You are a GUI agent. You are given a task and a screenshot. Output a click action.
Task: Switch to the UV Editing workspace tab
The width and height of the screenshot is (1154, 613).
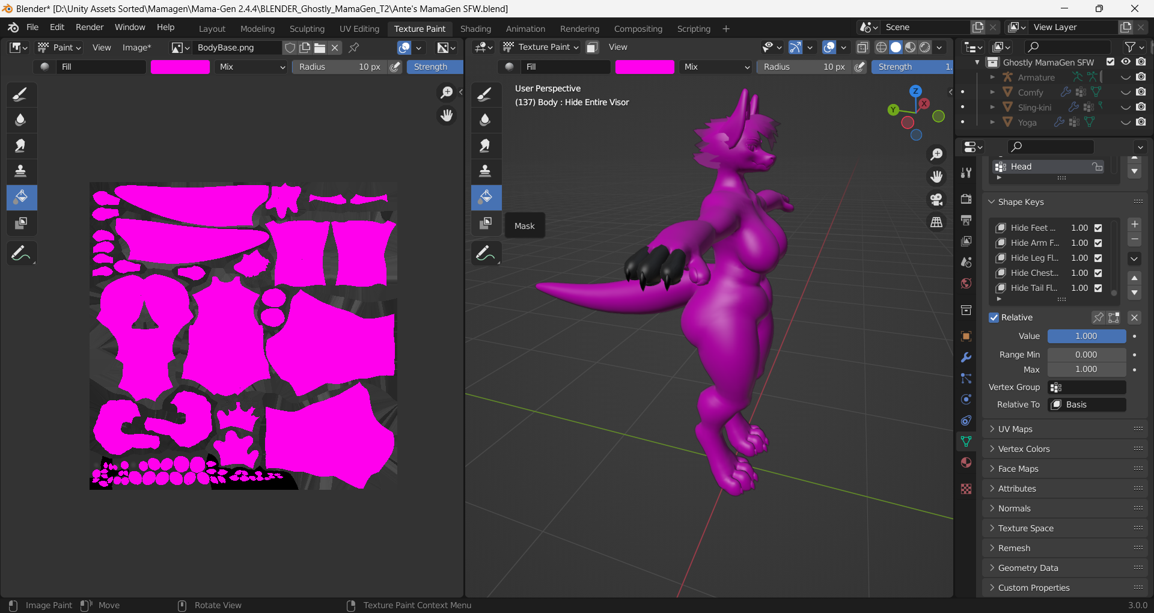(359, 29)
